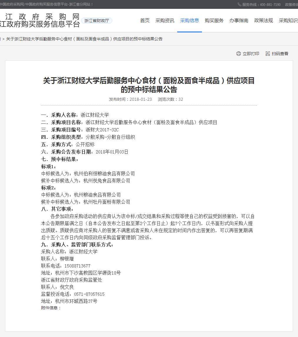The height and width of the screenshot is (337, 298).
Task: Click the 浙江省财政厅 badge
Action: [x=97, y=21]
